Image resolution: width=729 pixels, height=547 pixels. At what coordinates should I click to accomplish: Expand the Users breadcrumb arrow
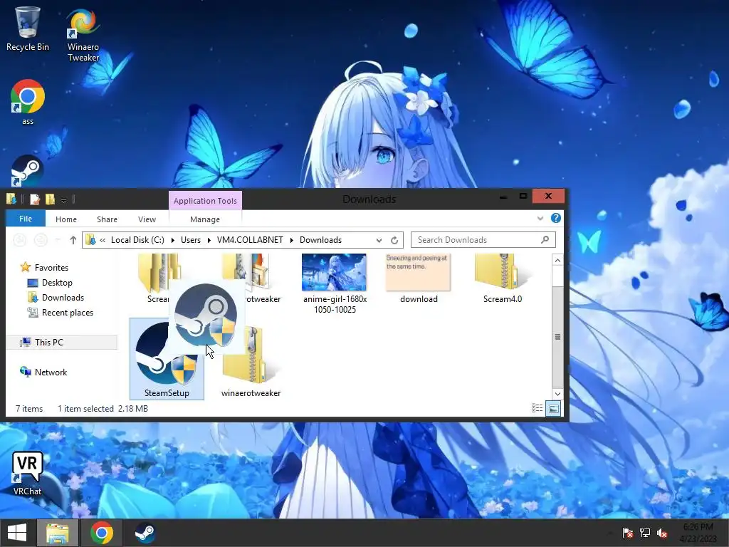pos(209,240)
